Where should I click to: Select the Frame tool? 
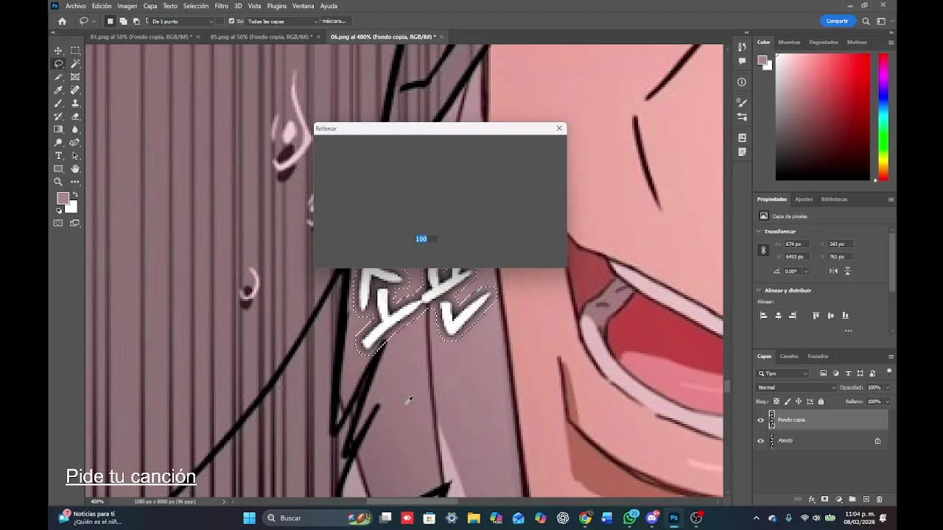click(x=75, y=77)
